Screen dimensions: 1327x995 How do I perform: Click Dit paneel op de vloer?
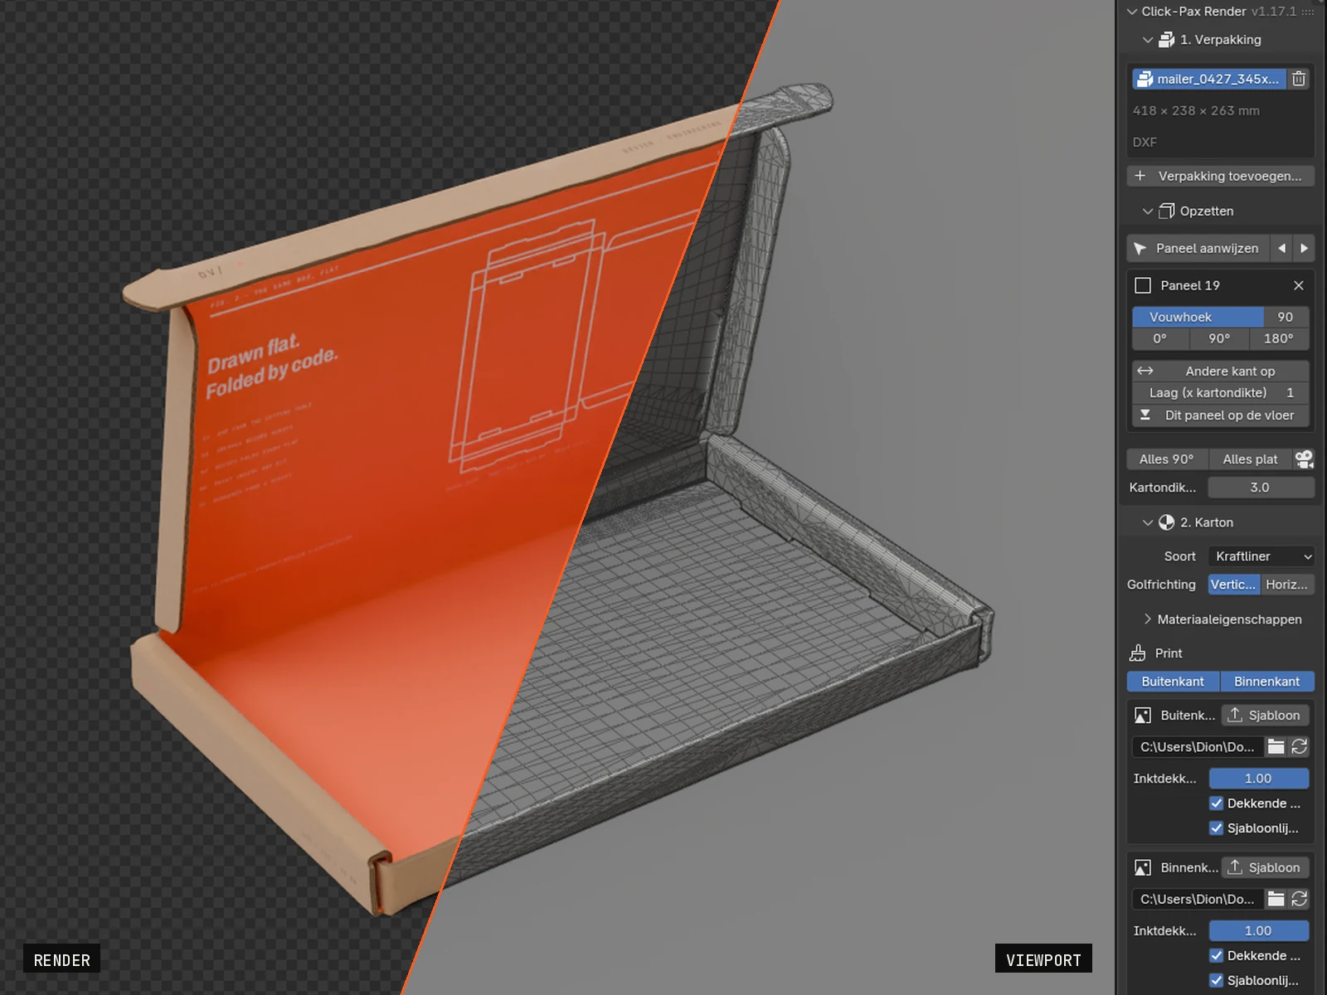1221,415
